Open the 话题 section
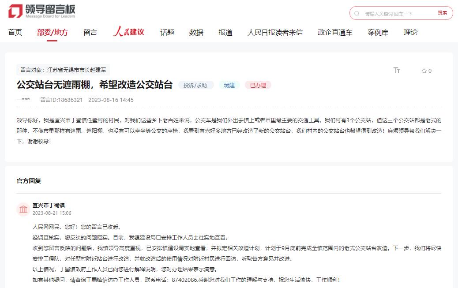Image resolution: width=458 pixels, height=288 pixels. tap(167, 32)
